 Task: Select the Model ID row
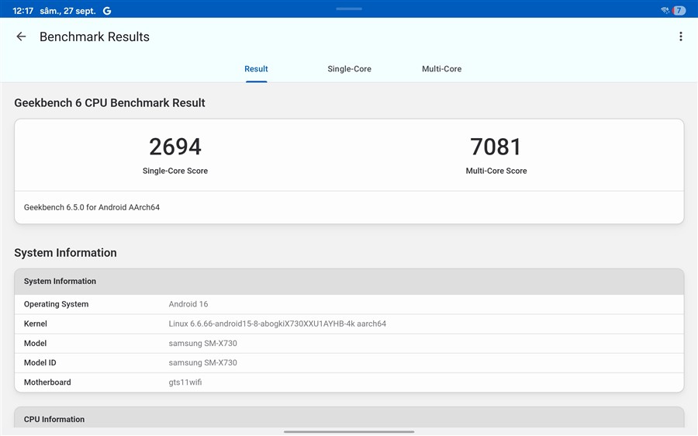[x=349, y=362]
